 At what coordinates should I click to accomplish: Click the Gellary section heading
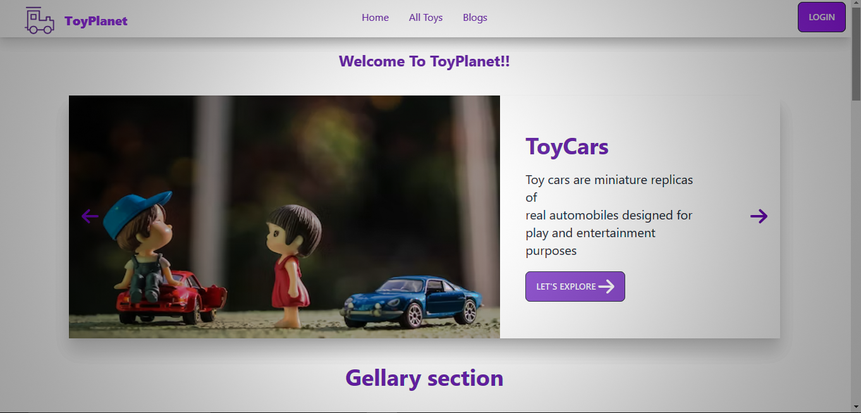[x=424, y=378]
